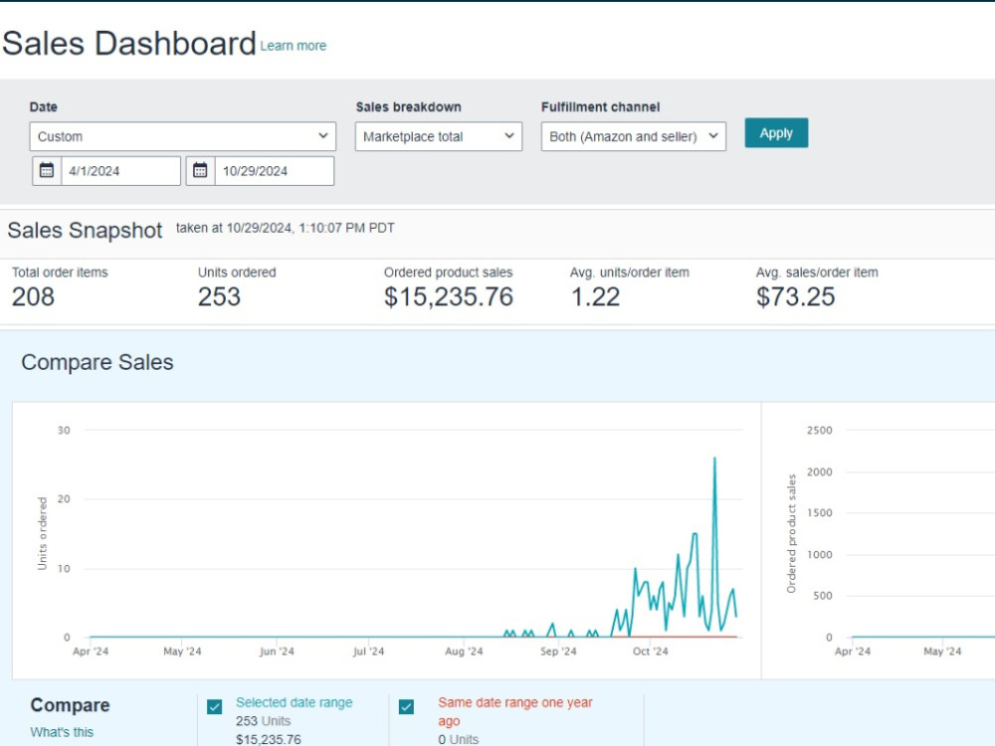Click the Jun '24 axis label on units chart
The height and width of the screenshot is (746, 995).
(x=277, y=651)
